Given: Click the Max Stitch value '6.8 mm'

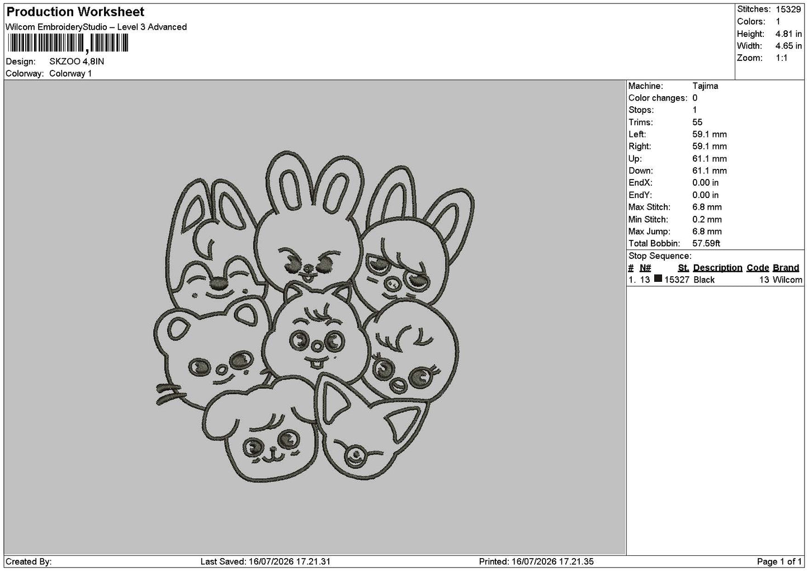Looking at the screenshot, I should [707, 207].
